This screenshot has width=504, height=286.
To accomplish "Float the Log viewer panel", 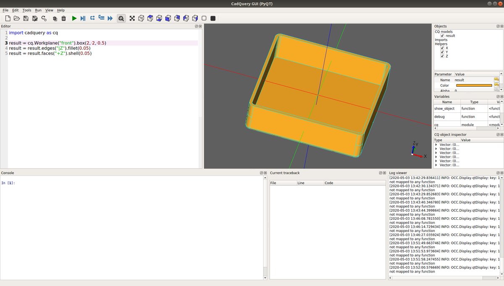I will click(498, 173).
